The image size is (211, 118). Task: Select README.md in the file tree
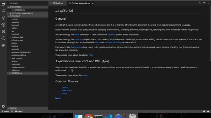(x=28, y=73)
